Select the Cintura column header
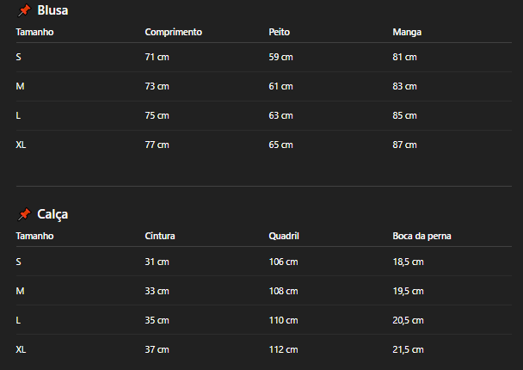Image resolution: width=523 pixels, height=370 pixels. pos(161,235)
